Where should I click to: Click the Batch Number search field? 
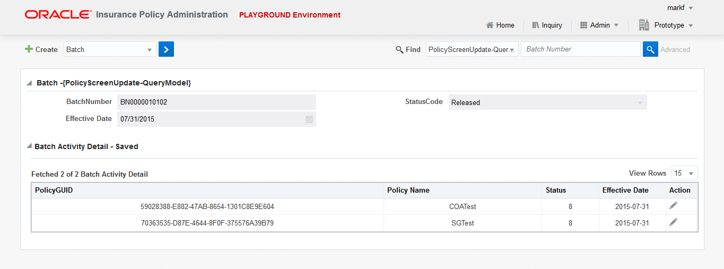pos(580,49)
